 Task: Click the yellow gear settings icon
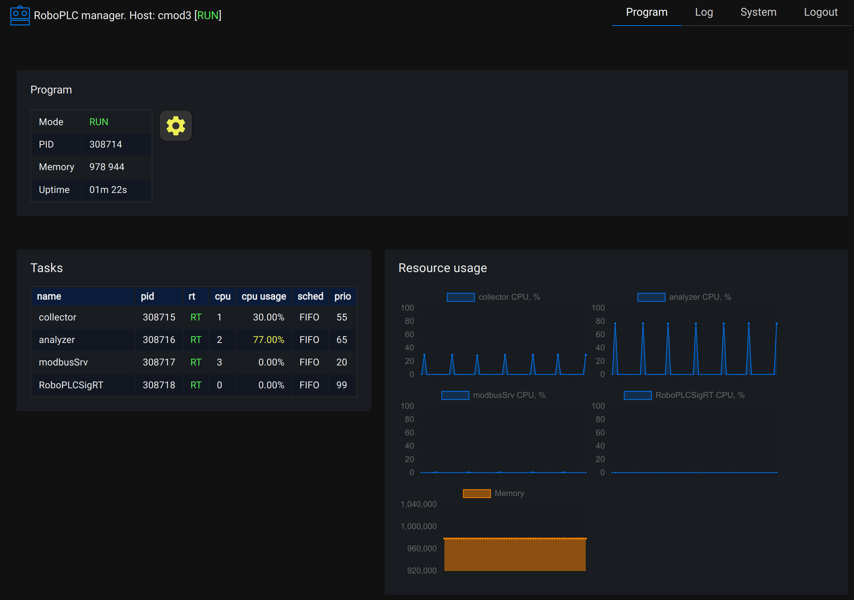[x=176, y=126]
